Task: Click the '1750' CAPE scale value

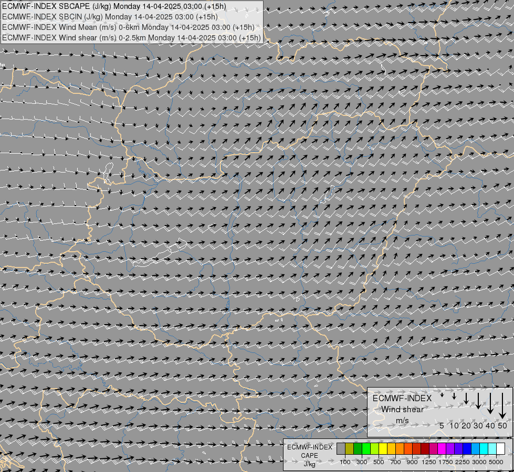Action: click(x=446, y=462)
